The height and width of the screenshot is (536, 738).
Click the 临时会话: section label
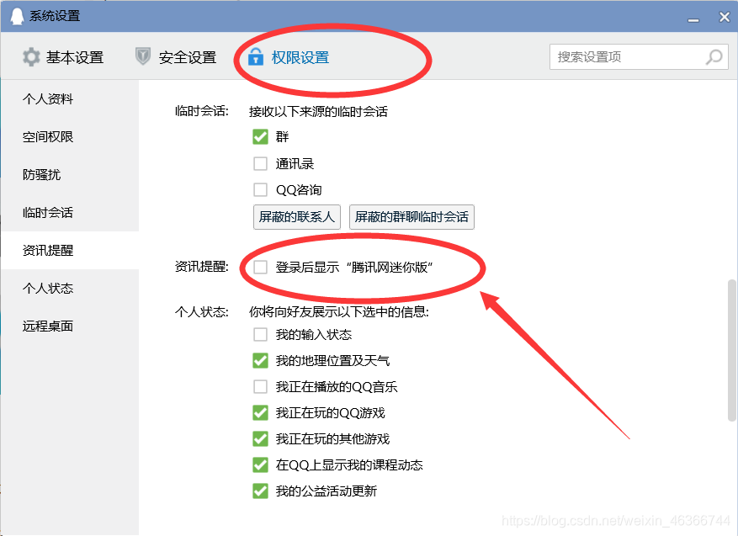click(x=202, y=112)
